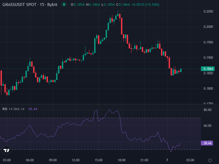This screenshot has height=164, width=219.
Task: Click date marker 7 on time axis
Action: 167,160
